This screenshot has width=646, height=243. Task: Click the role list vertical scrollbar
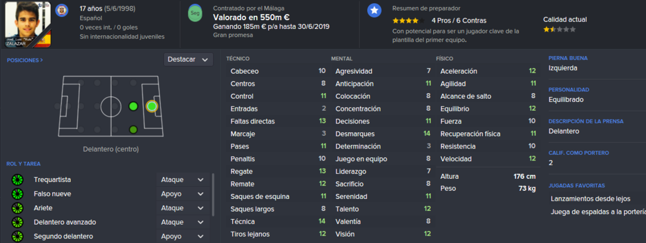tap(213, 195)
